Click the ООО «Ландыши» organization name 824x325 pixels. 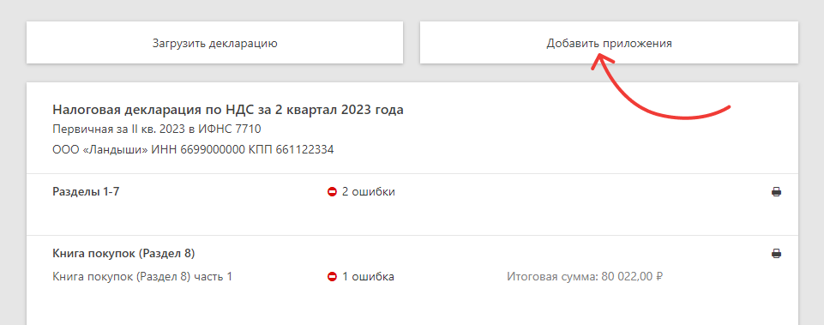100,150
